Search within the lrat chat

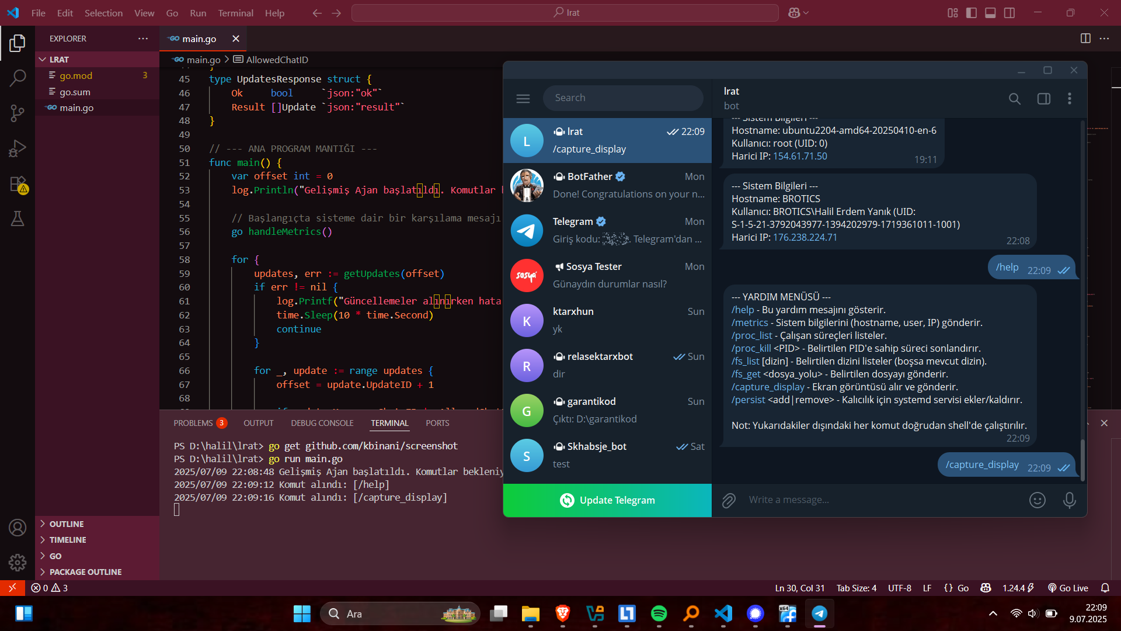[x=1014, y=99]
